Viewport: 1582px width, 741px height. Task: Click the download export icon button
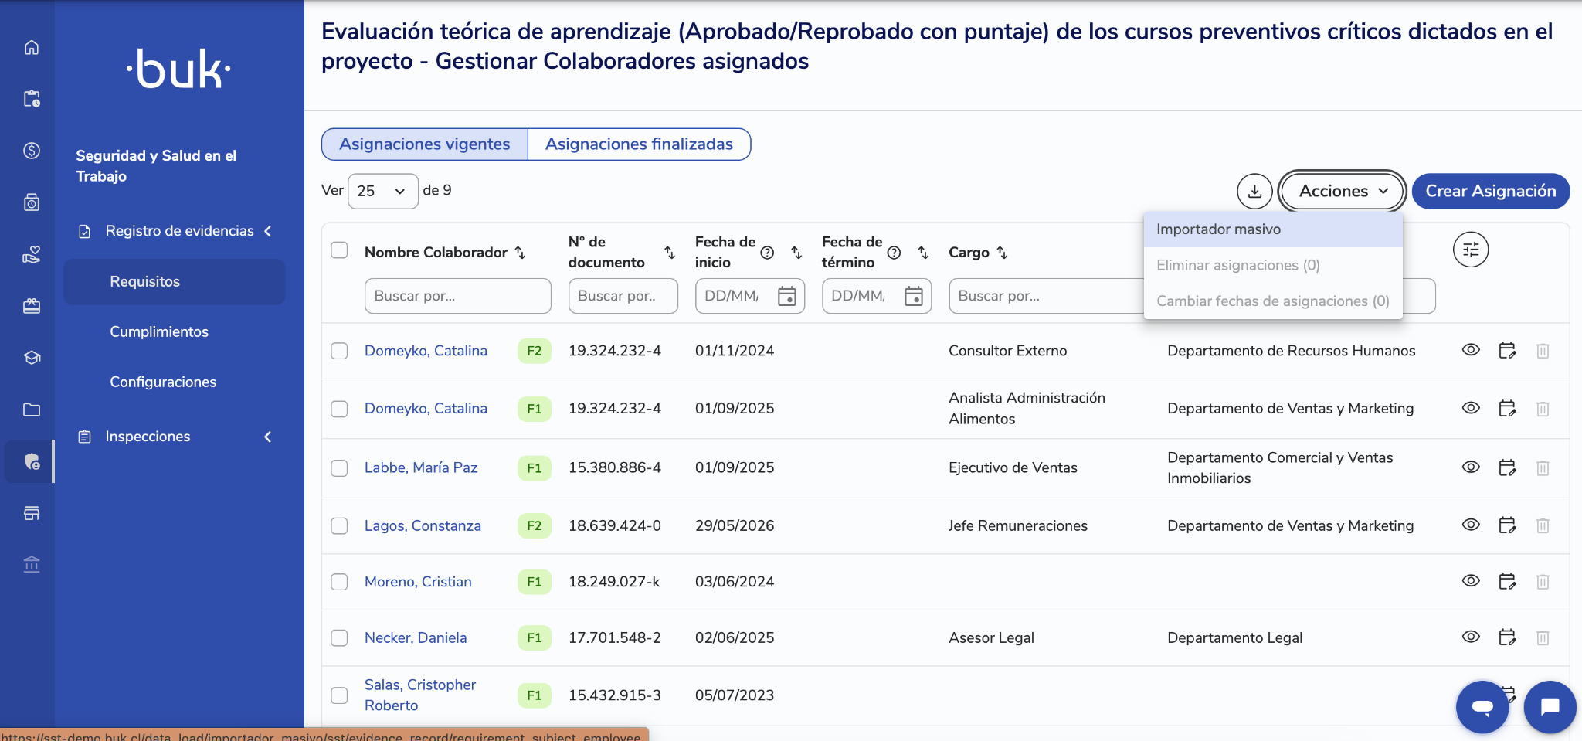[x=1254, y=191]
